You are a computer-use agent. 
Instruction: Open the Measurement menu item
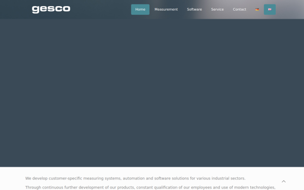tap(166, 10)
